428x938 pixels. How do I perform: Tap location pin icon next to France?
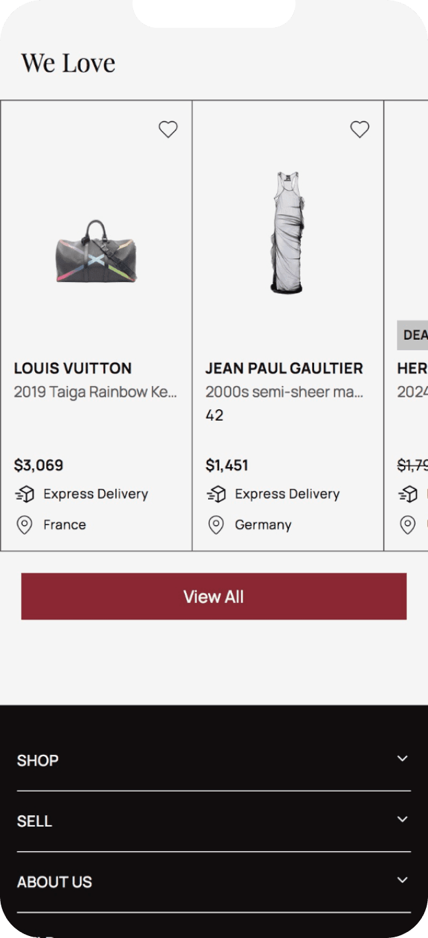point(25,525)
